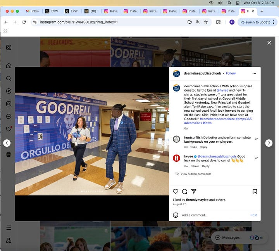Open the emoji picker in comment box
Image resolution: width=279 pixels, height=251 pixels.
point(176,215)
